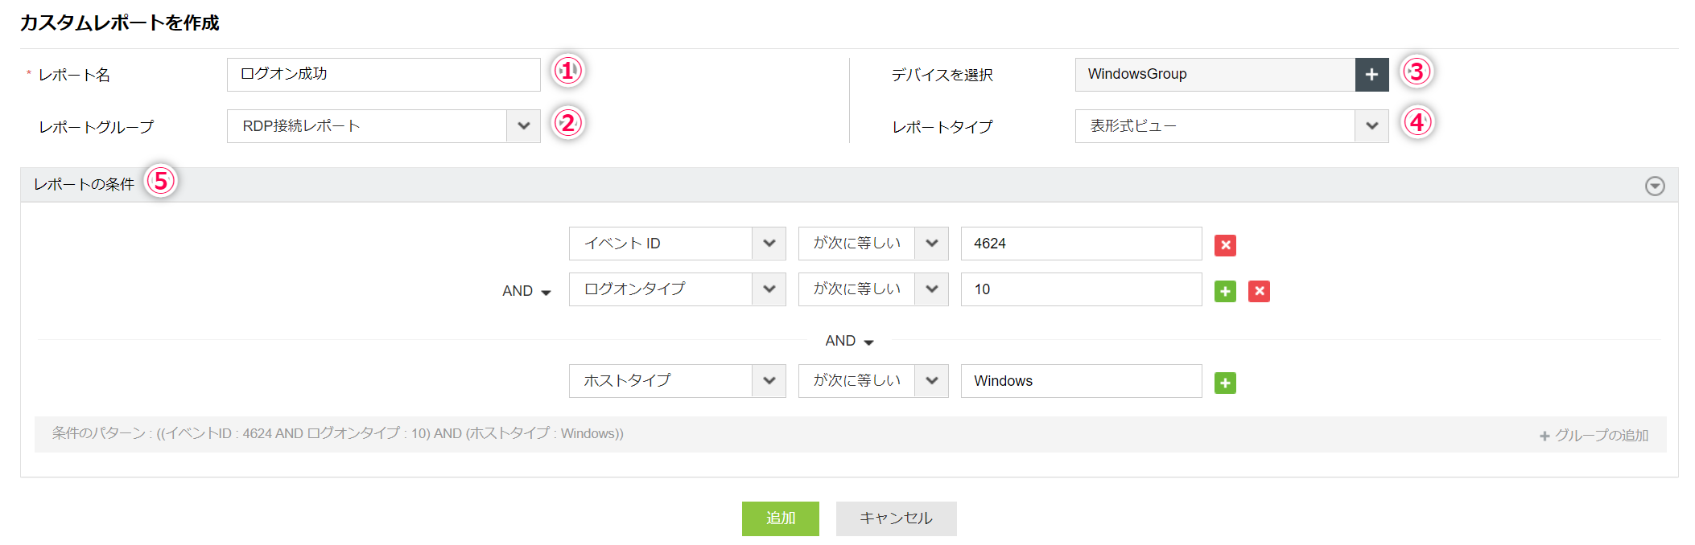Click the value field containing 4624
Viewport: 1695px width, 545px height.
pyautogui.click(x=1080, y=244)
